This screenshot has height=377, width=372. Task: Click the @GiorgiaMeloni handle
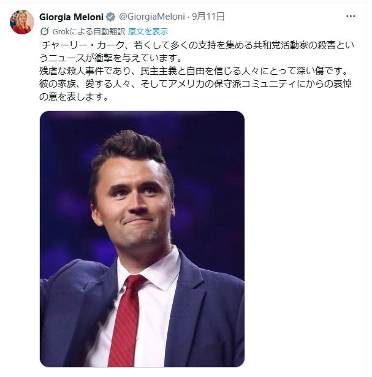[142, 17]
